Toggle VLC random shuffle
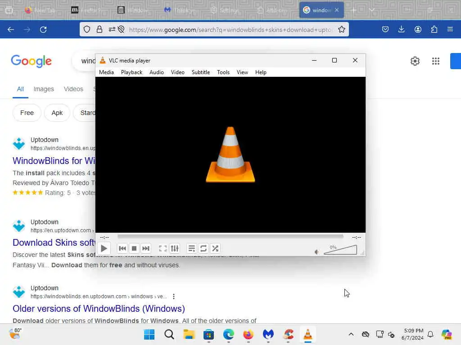Screen dimensions: 461x345 tap(215, 248)
